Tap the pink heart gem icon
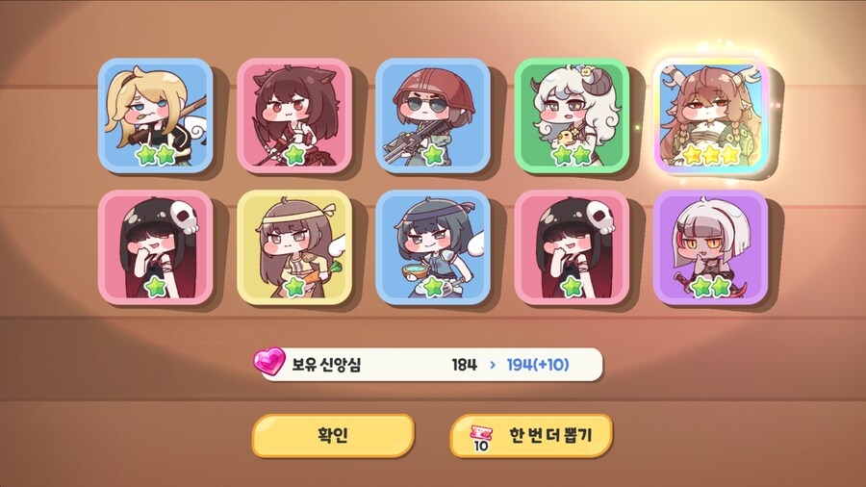The width and height of the screenshot is (866, 487). pos(269,362)
